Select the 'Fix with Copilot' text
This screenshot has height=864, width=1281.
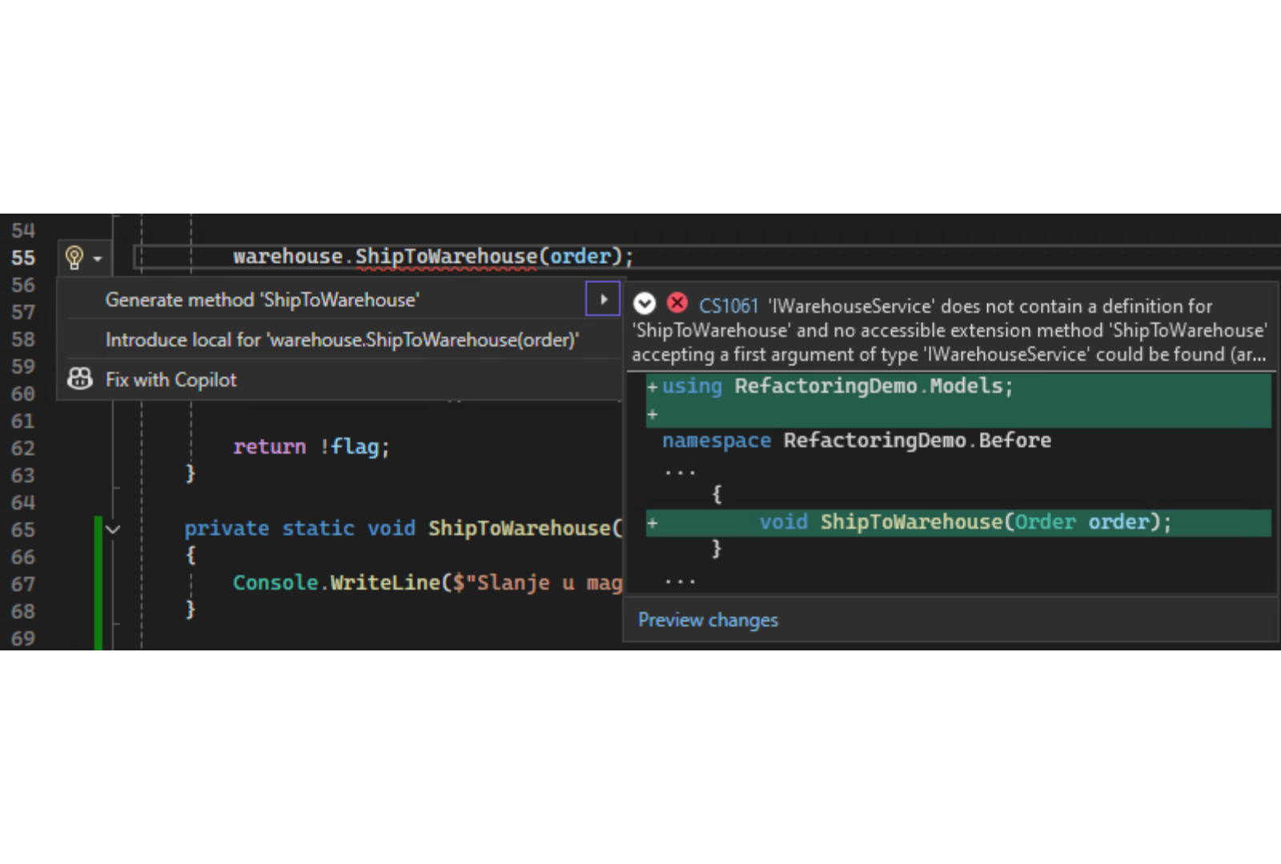point(171,380)
